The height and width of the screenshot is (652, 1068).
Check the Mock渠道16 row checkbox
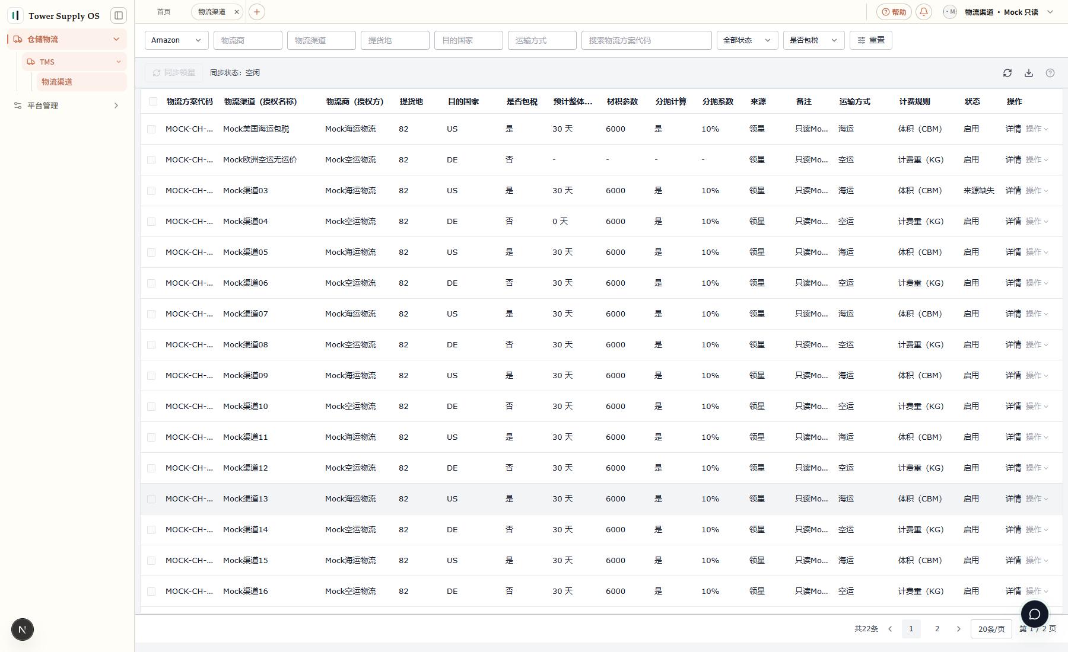pos(151,592)
